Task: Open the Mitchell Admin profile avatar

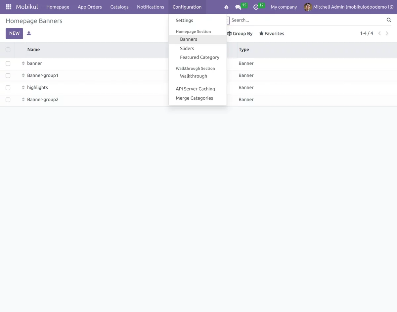Action: [x=308, y=7]
